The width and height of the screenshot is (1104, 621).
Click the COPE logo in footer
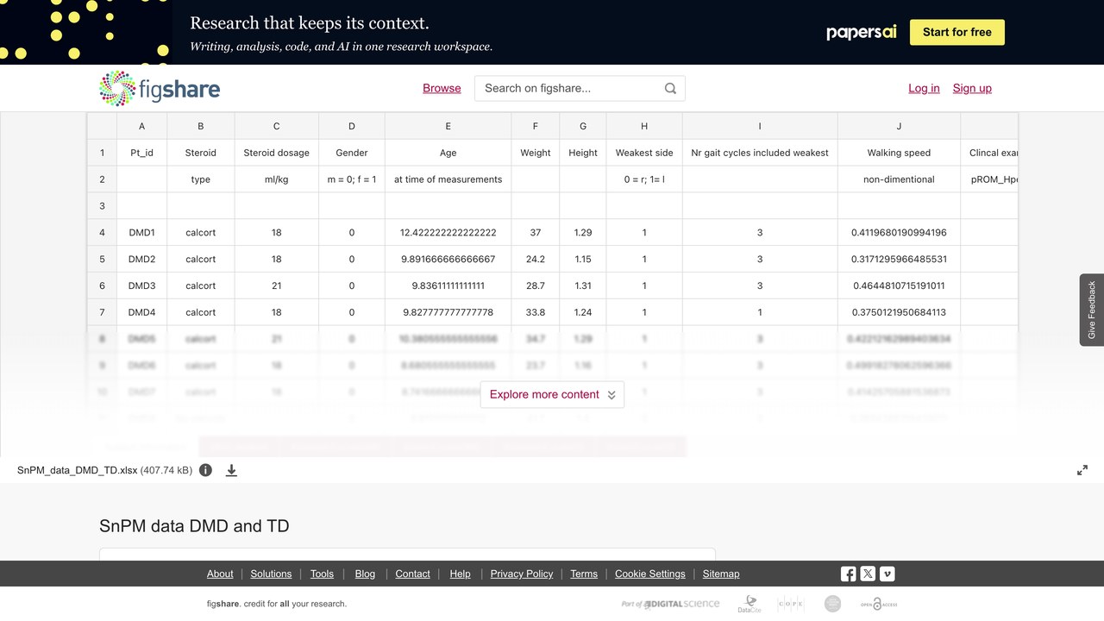791,604
